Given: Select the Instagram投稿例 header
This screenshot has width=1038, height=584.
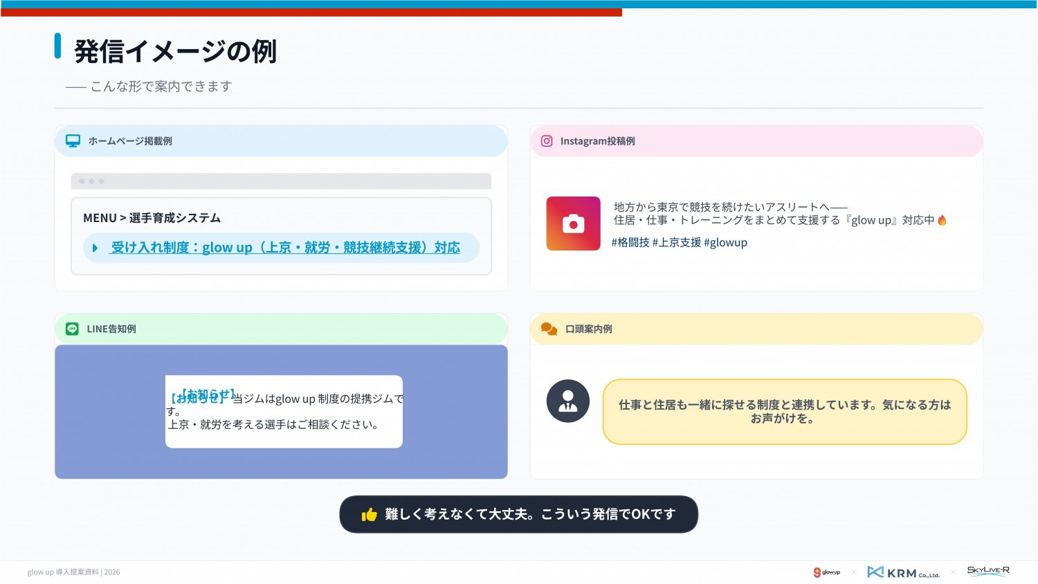Looking at the screenshot, I should click(x=597, y=141).
